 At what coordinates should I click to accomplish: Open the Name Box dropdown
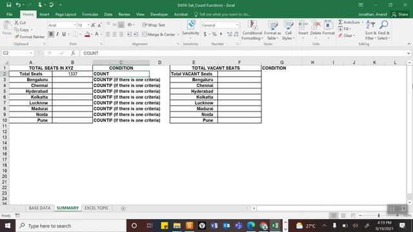(31, 53)
